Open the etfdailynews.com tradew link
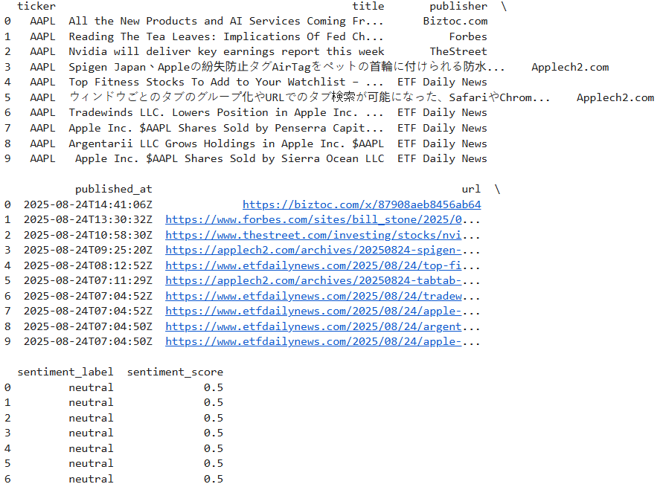This screenshot has width=663, height=484. 313,296
